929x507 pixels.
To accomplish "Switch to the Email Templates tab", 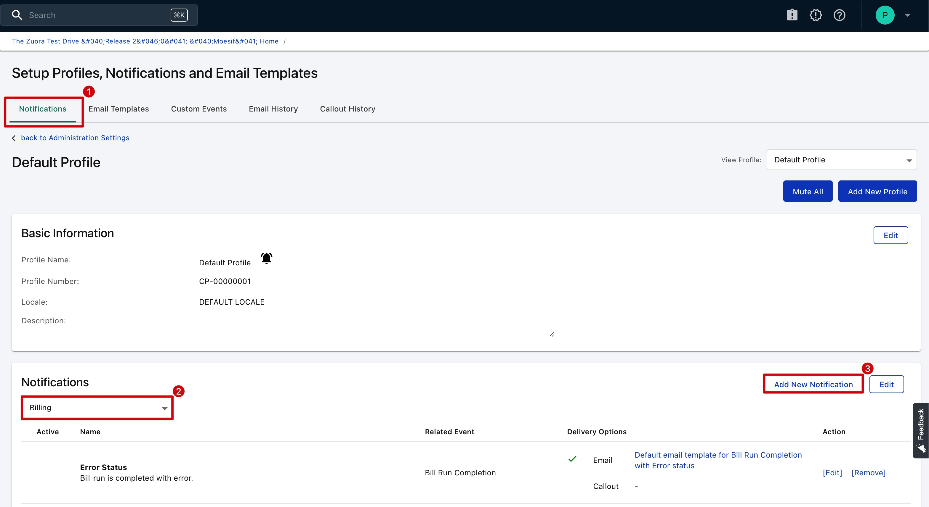I will pyautogui.click(x=118, y=109).
